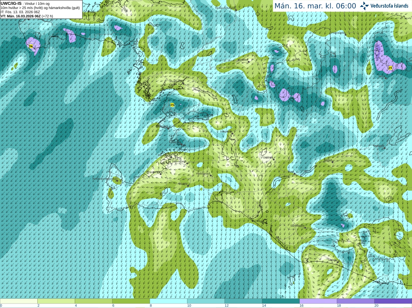Click the 'Mán. 16. mar. kl. 06:00' timestamp
Screen dimensions: 412x308
(x=315, y=6)
